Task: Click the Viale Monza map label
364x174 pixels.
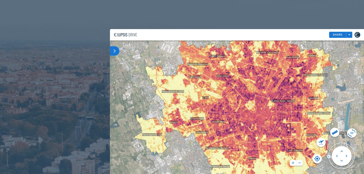Action: point(293,57)
